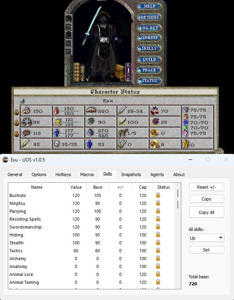Click the blue globe icon beside Exu
This screenshot has width=234, height=300.
[22, 101]
